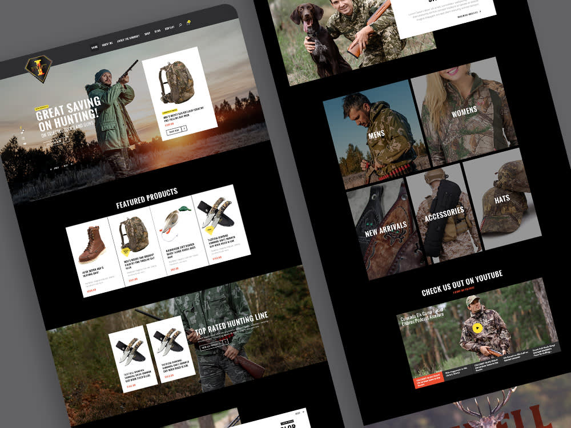Play the YouTube video with yellow play button

point(477,328)
